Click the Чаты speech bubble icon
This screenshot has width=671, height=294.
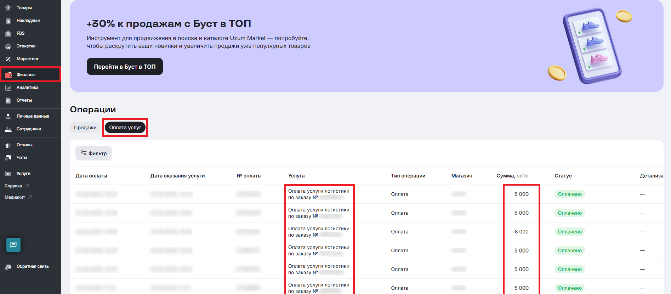point(8,158)
